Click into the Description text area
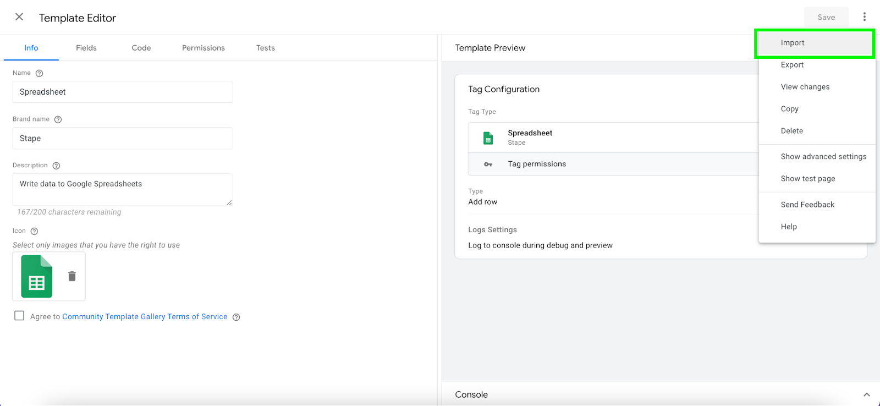This screenshot has height=406, width=880. 122,189
